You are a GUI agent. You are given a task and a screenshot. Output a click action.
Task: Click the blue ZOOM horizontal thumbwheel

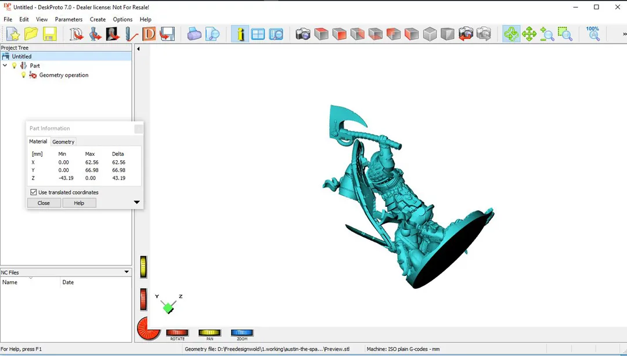[242, 333]
